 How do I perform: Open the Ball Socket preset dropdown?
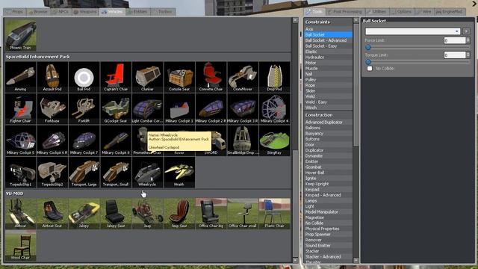pyautogui.click(x=413, y=31)
